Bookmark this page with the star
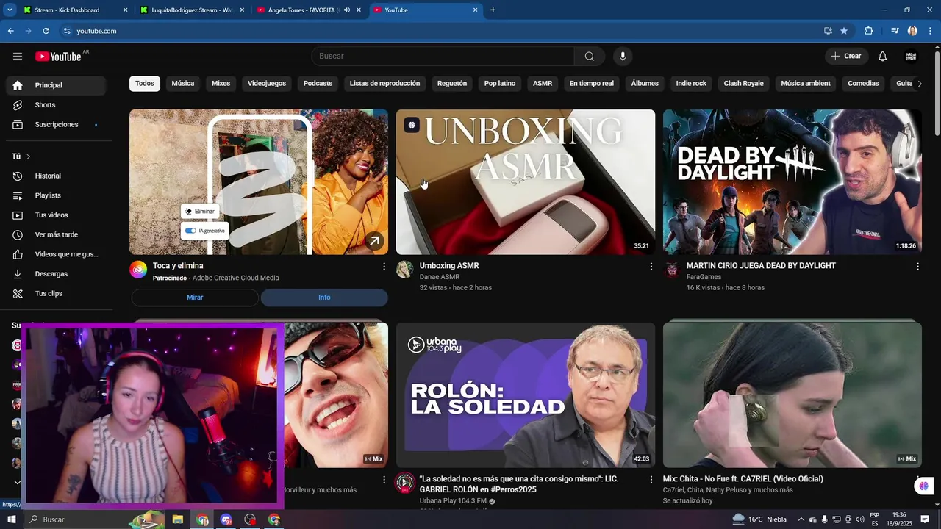 pos(844,31)
